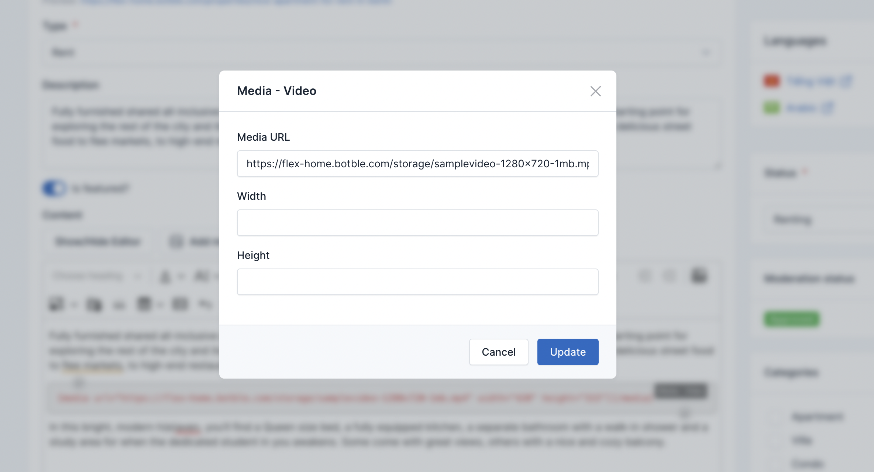Click the Show/Hide Editor button

[x=97, y=242]
